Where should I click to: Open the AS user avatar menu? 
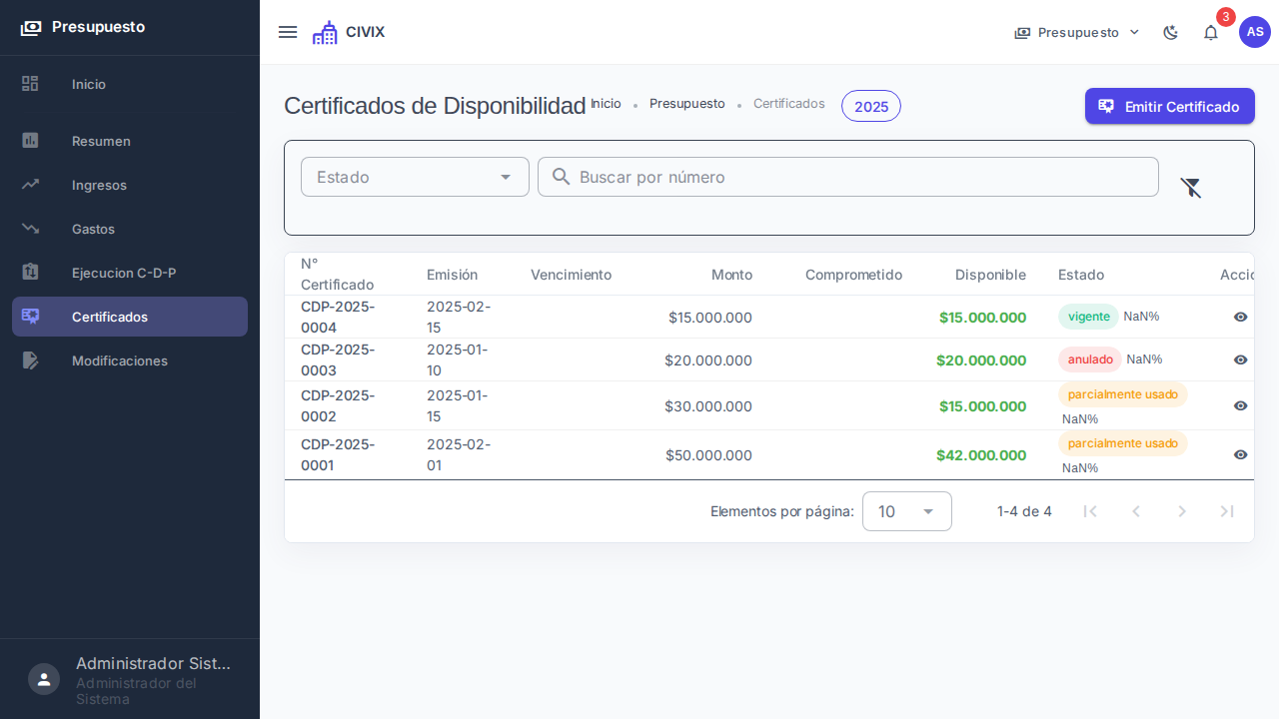pyautogui.click(x=1255, y=32)
